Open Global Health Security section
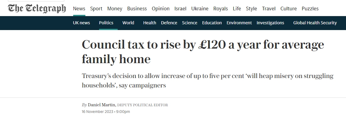346x119 pixels. (315, 23)
